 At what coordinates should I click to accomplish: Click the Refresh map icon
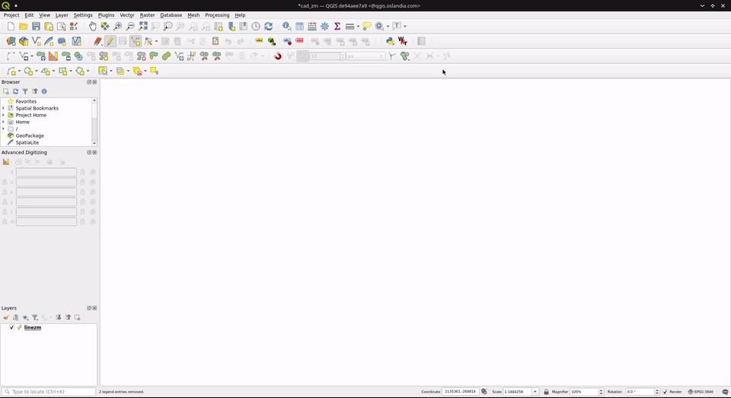[268, 26]
